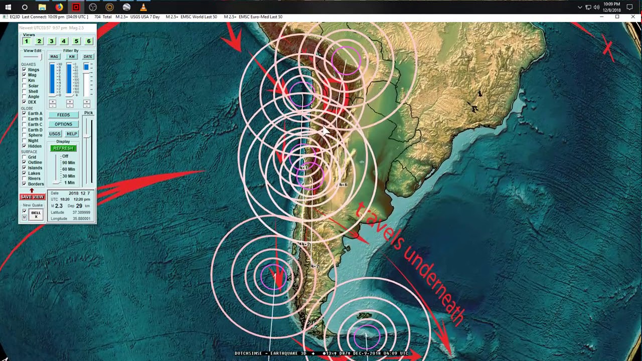This screenshot has height=361, width=642.
Task: Toggle the small M button under New Quake
Action: click(x=24, y=217)
